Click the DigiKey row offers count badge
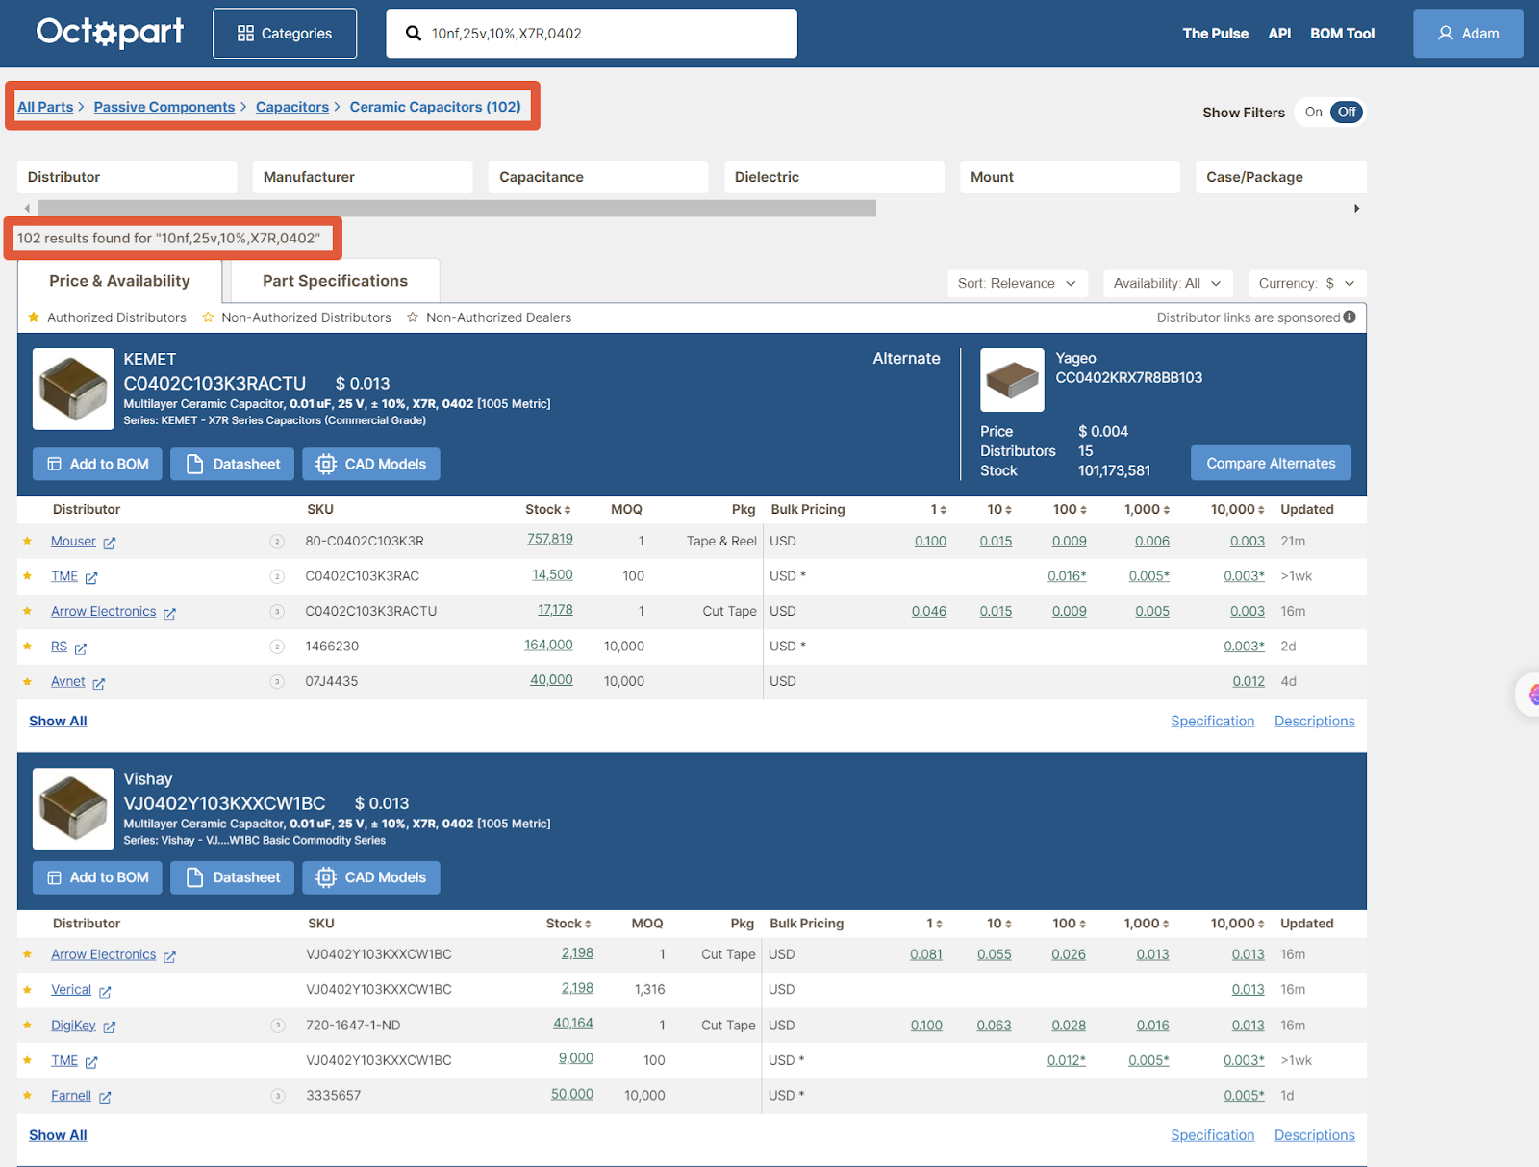The image size is (1539, 1167). tap(278, 1026)
